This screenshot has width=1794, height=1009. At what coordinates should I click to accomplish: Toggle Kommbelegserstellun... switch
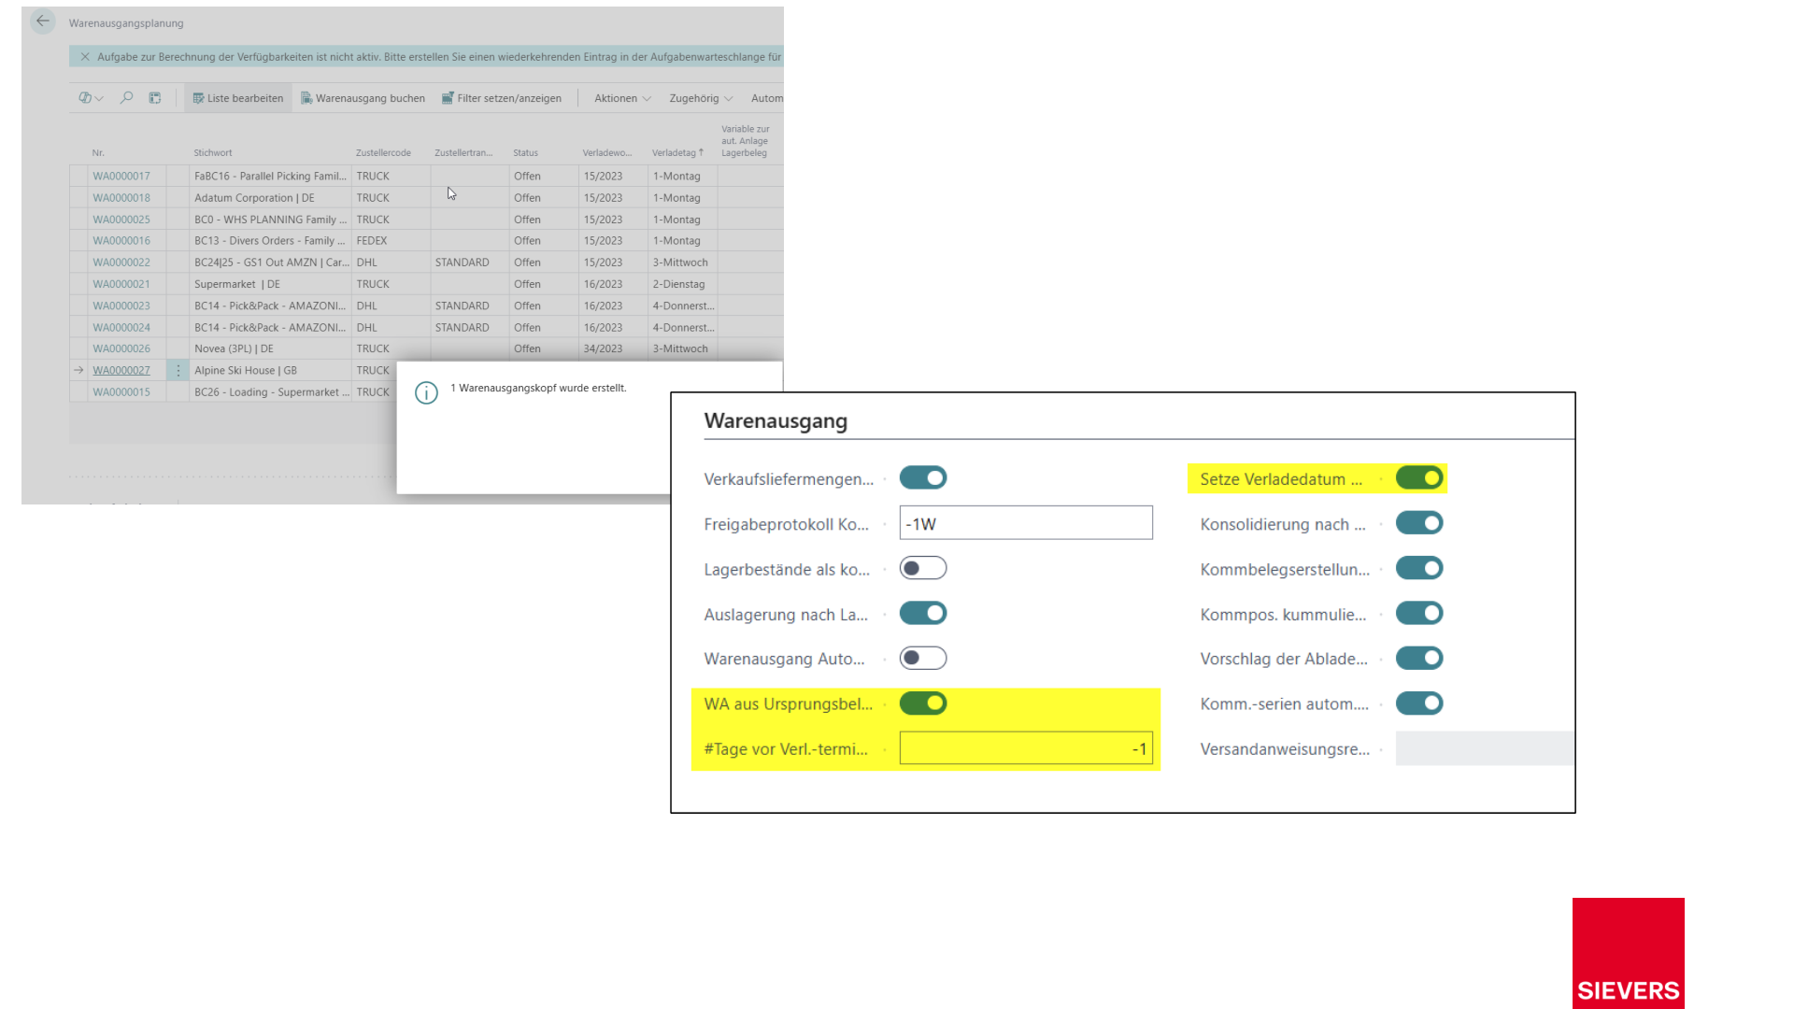click(1419, 568)
